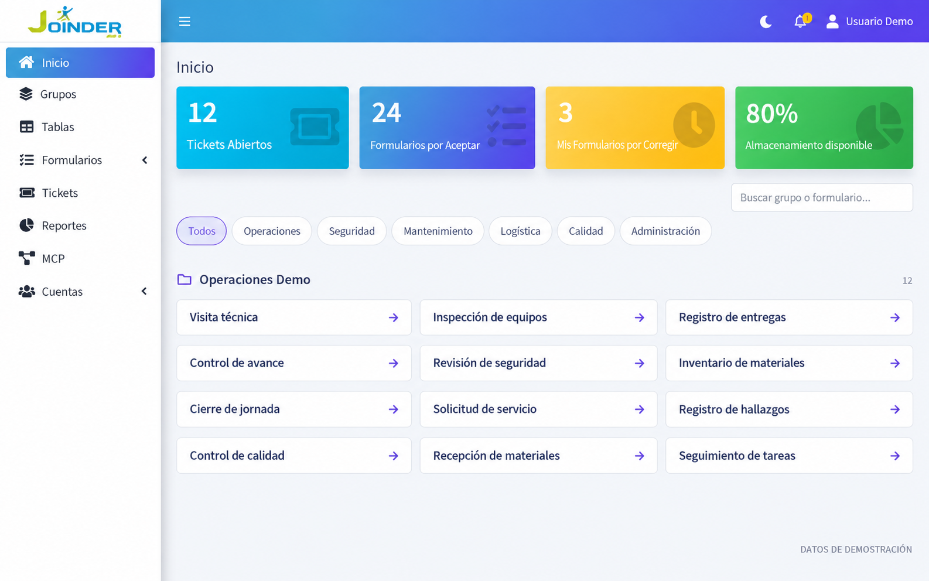Screen dimensions: 929x581
Task: Focus the Buscar grupo o formulario field
Action: 822,197
